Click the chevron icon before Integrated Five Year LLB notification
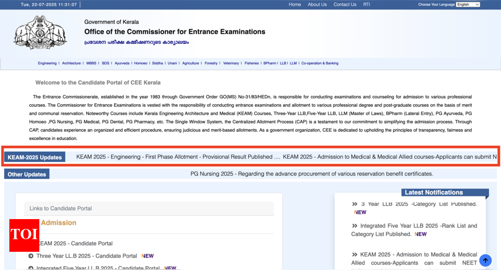This screenshot has height=270, width=501. (354, 226)
